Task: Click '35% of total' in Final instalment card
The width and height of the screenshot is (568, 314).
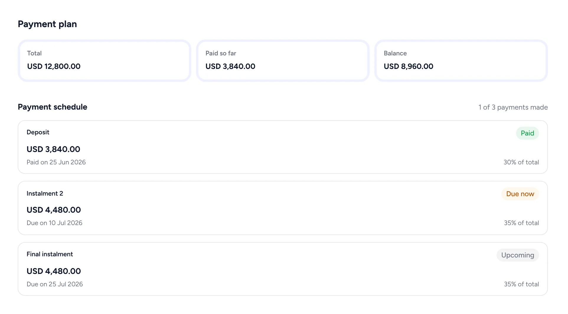Action: 521,284
